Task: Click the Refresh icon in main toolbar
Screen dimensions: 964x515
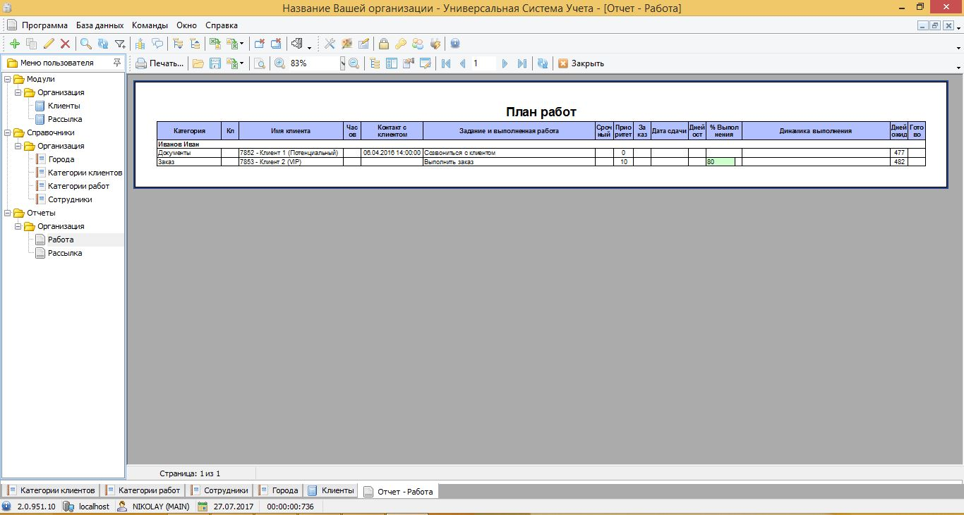Action: pyautogui.click(x=103, y=44)
